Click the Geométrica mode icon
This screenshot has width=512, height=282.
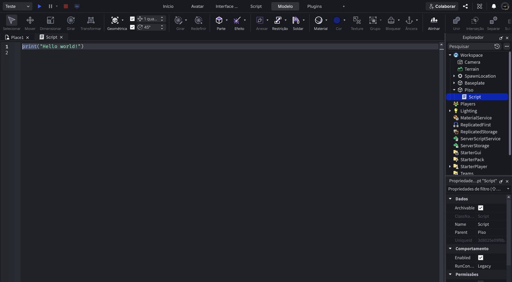tap(115, 20)
